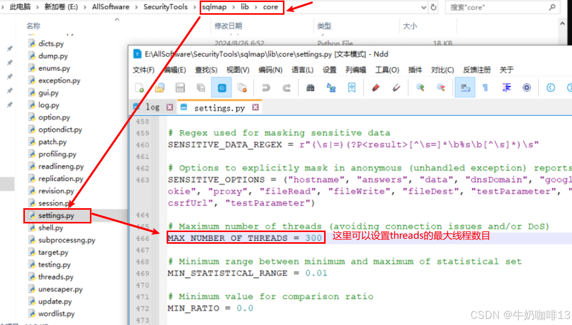Viewport: 572px width, 325px height.
Task: Click the MAX_NUMBER_OF_THREADS = 300 line
Action: tap(245, 238)
